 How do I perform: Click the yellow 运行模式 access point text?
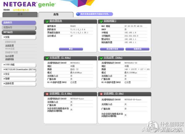click(x=21, y=10)
